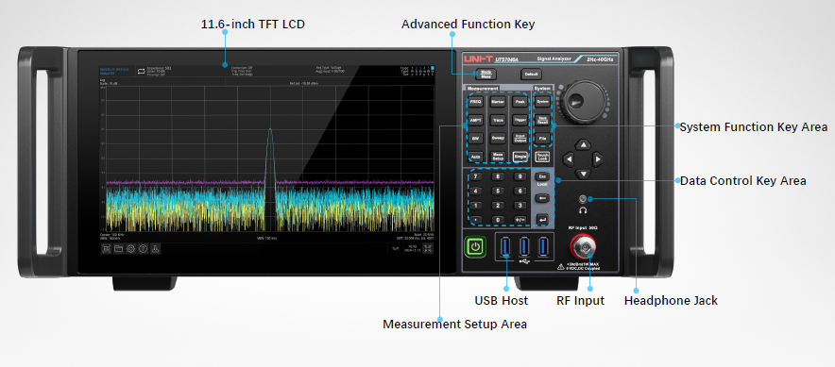
Task: Open the settings gear on the LCD toolbar
Action: pyautogui.click(x=130, y=248)
